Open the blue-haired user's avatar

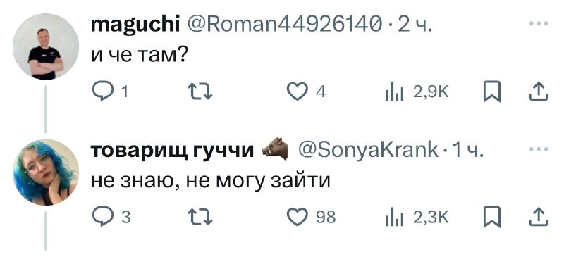[x=46, y=173]
